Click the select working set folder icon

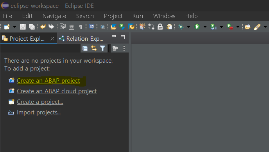pyautogui.click(x=115, y=48)
